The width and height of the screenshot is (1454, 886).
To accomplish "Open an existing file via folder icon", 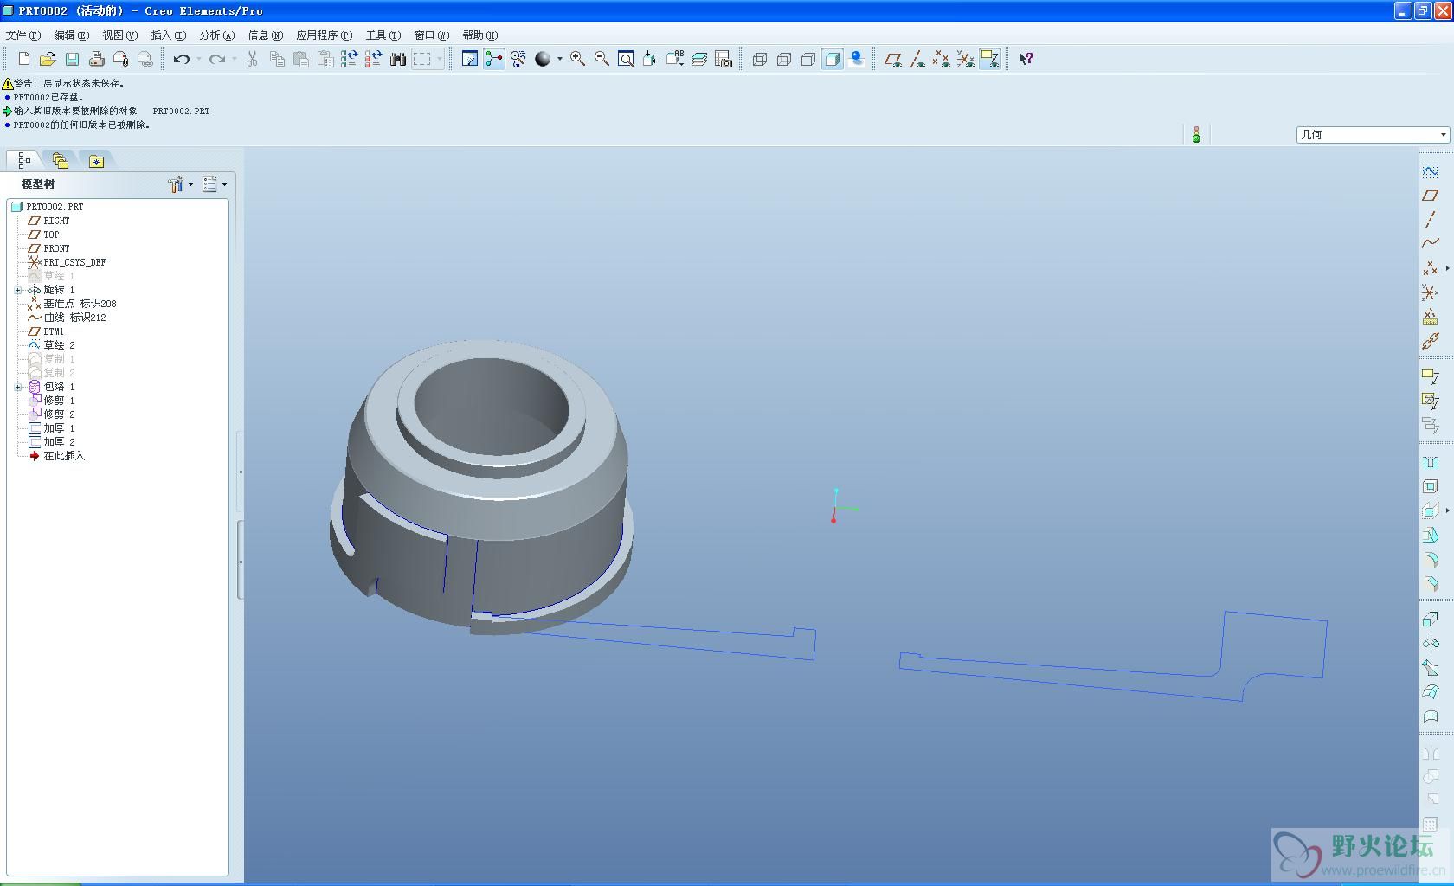I will [x=48, y=59].
